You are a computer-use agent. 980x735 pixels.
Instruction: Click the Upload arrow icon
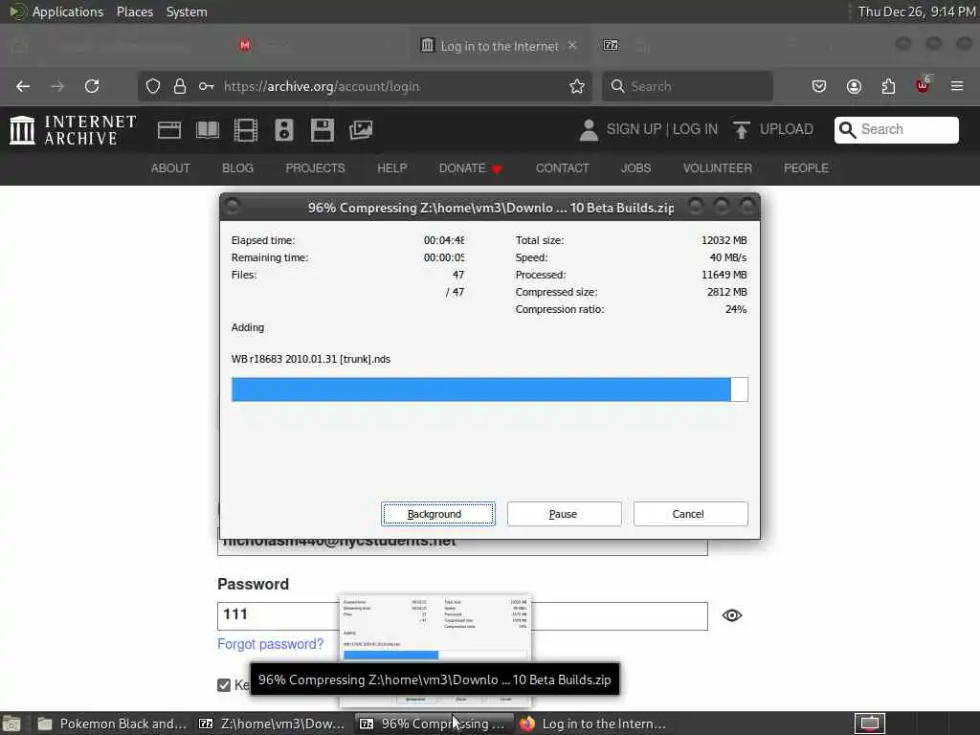[x=742, y=130]
